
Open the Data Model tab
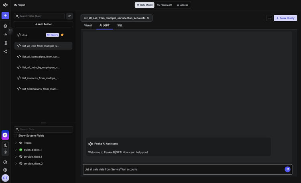[144, 5]
